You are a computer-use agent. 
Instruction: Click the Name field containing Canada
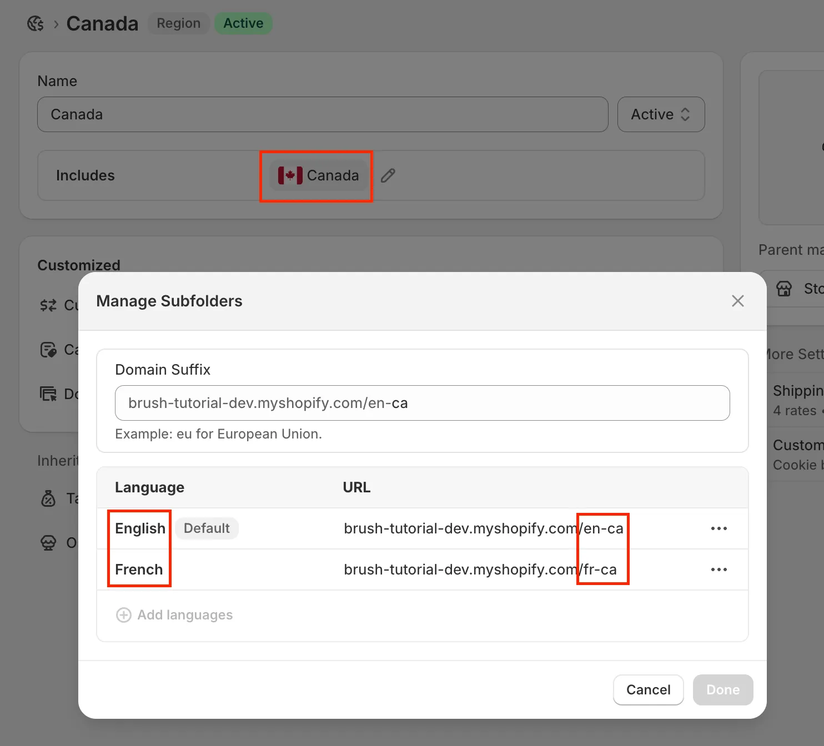(323, 114)
